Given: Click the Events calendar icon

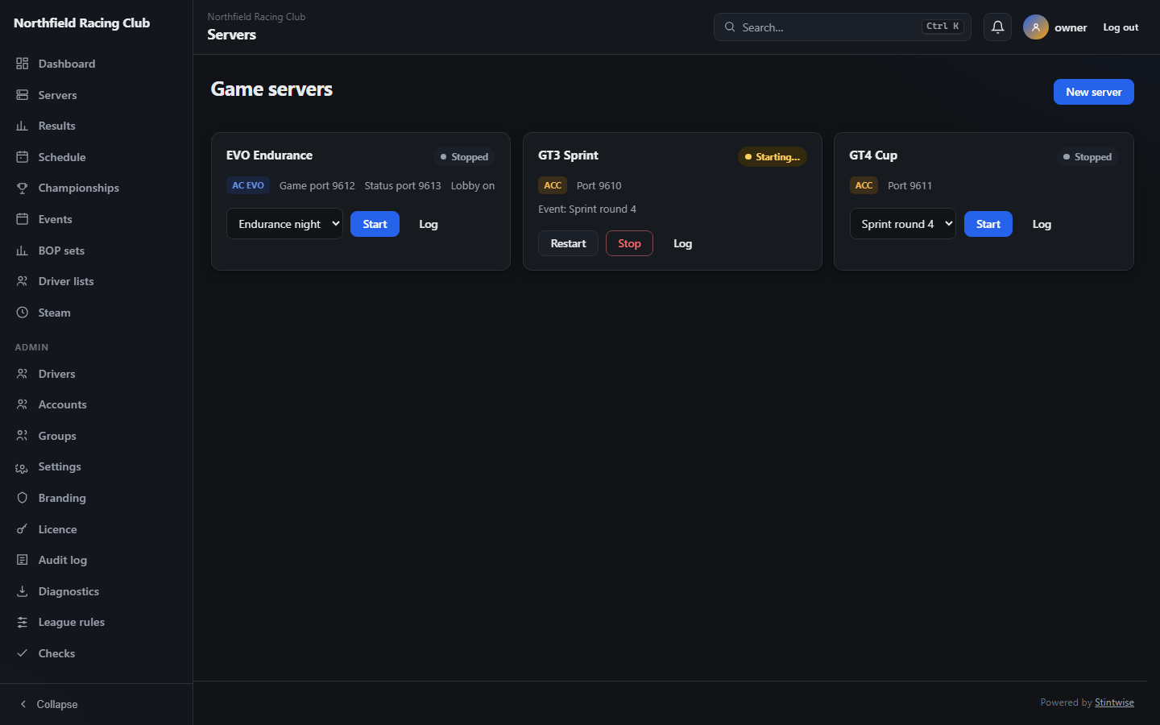Looking at the screenshot, I should (x=23, y=219).
